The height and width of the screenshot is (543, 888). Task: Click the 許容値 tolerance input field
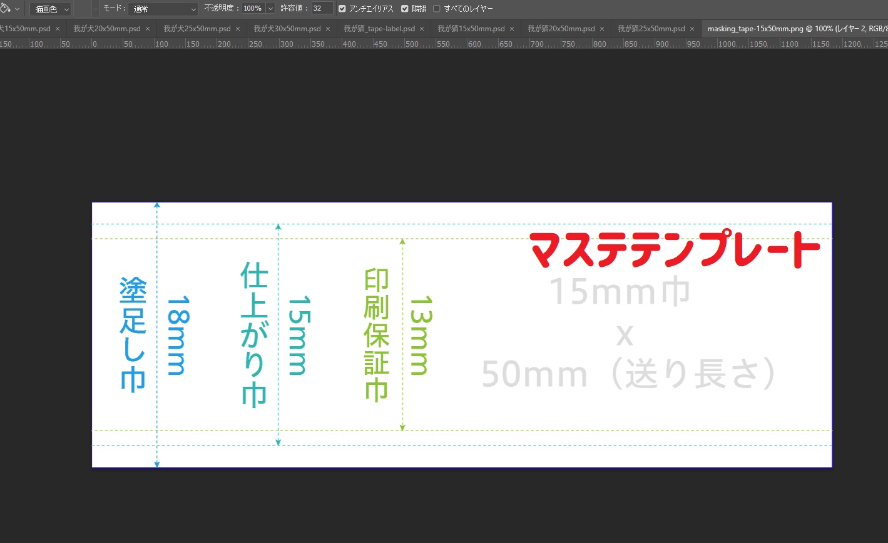pyautogui.click(x=322, y=9)
